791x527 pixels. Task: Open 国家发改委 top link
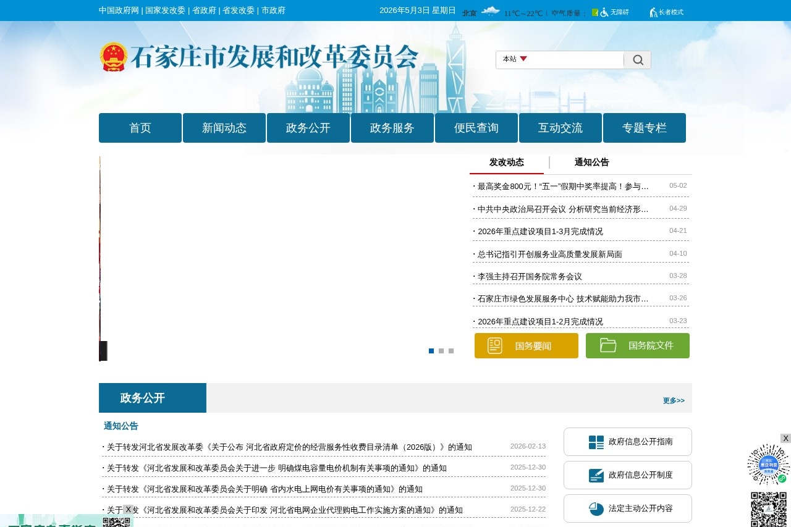click(165, 11)
